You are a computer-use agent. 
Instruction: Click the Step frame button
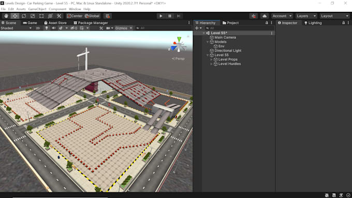tap(179, 16)
